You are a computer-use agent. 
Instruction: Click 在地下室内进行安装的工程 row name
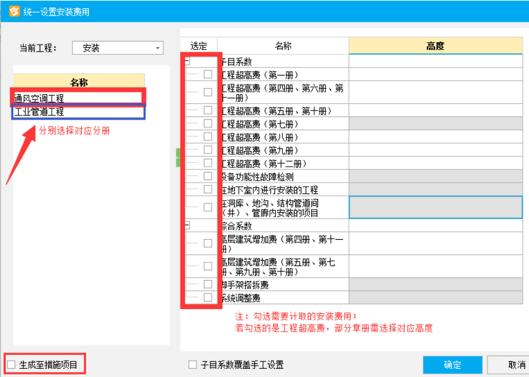point(270,190)
